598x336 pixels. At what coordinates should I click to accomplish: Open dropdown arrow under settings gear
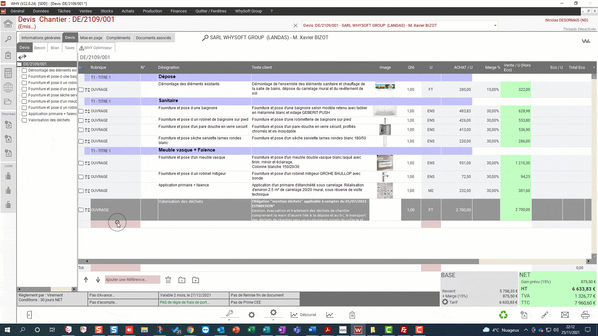[273, 320]
